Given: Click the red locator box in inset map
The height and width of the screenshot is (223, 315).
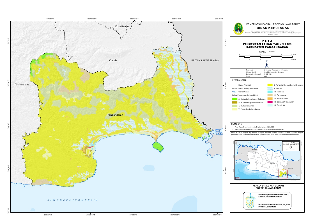Looking at the screenshot, I should coord(283,174).
